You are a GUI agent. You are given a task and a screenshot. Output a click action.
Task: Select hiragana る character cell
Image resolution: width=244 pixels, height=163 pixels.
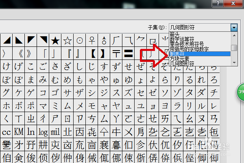click(189, 80)
